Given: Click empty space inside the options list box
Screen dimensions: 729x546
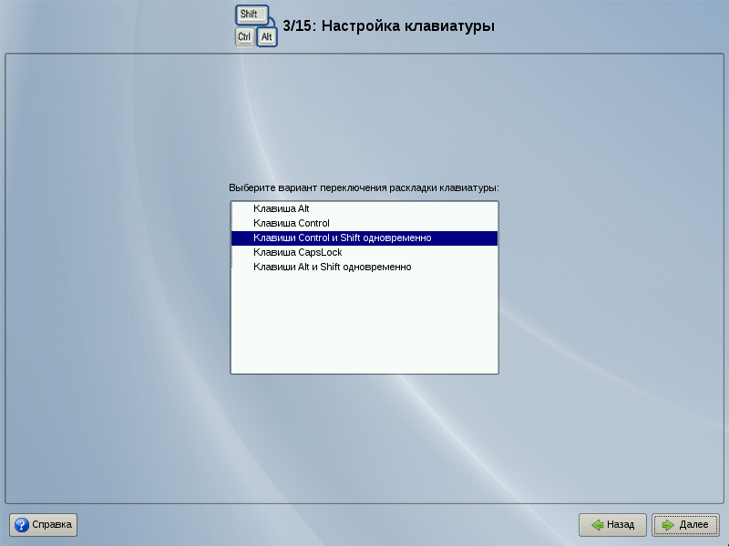Looking at the screenshot, I should pos(364,328).
